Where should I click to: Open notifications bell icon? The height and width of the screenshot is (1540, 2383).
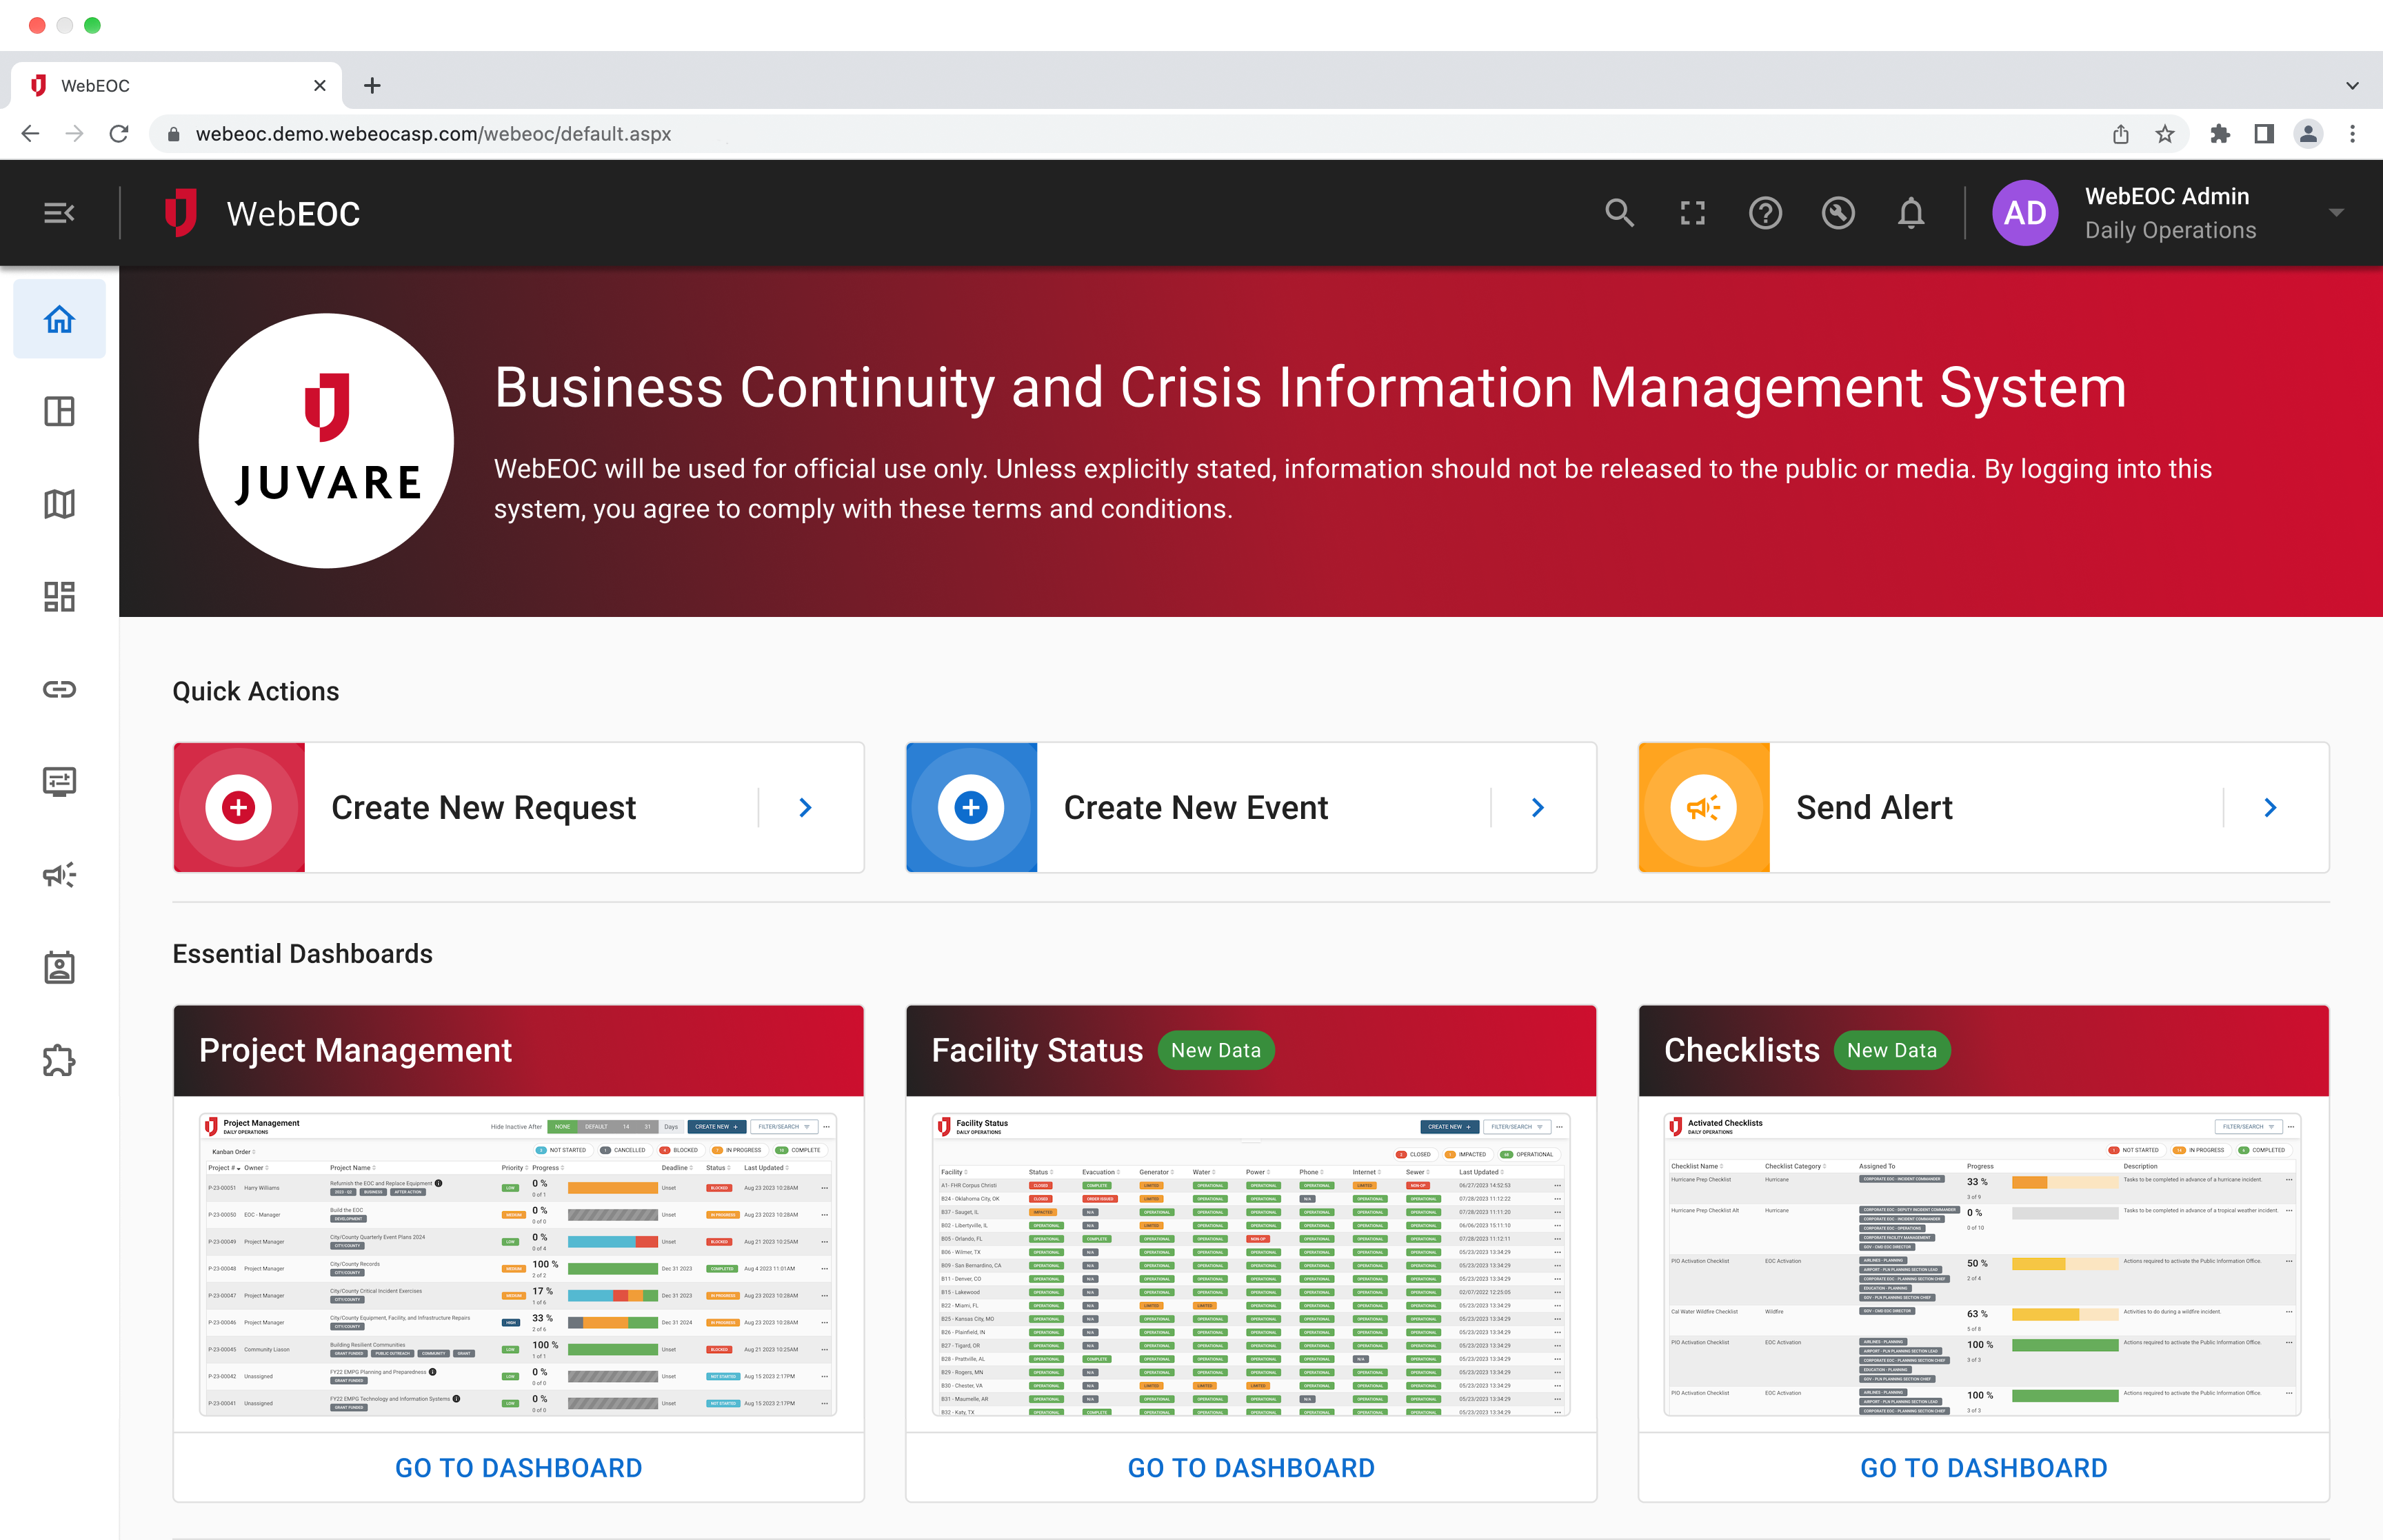click(x=1911, y=213)
